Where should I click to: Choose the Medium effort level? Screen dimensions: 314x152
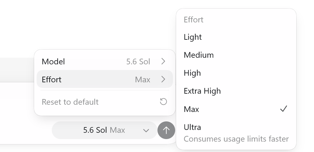(236, 55)
